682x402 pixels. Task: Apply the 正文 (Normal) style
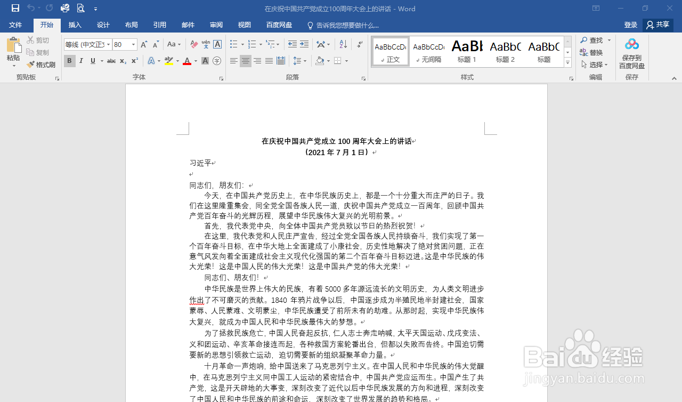tap(391, 52)
